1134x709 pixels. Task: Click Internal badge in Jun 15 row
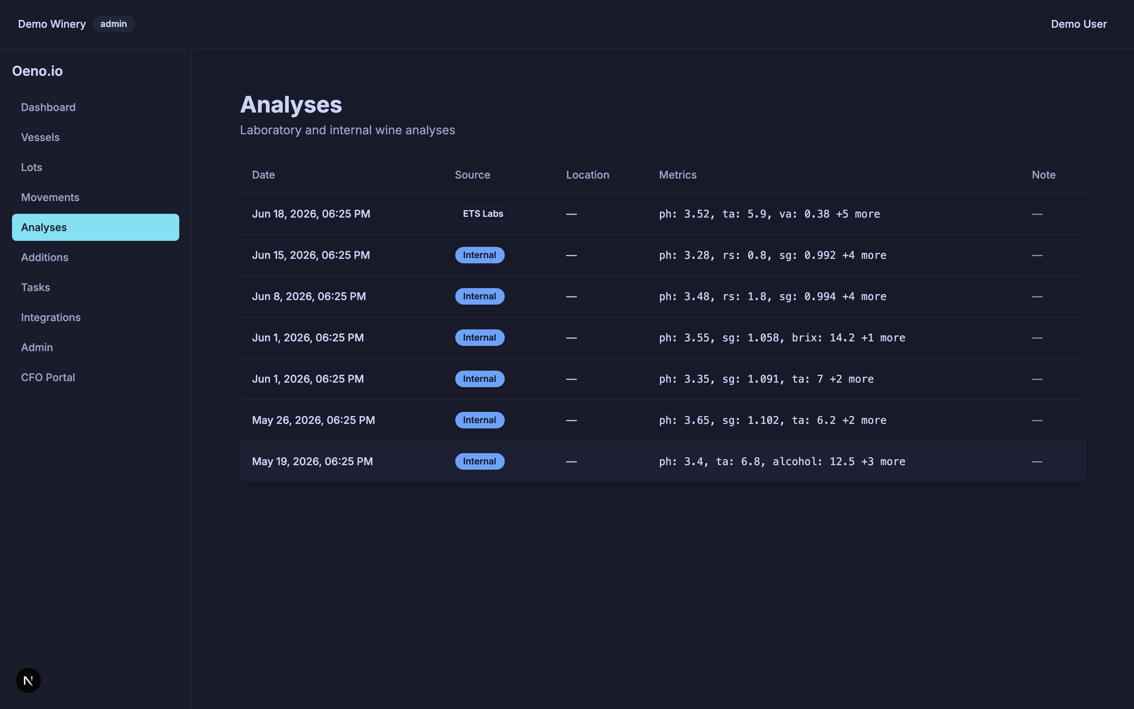(x=480, y=255)
